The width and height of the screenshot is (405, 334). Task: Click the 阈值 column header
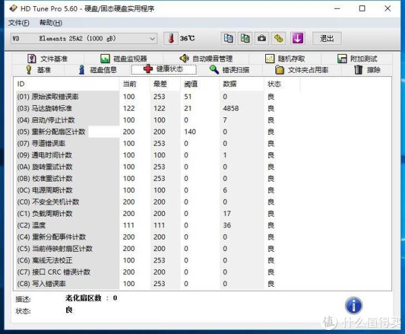click(200, 84)
